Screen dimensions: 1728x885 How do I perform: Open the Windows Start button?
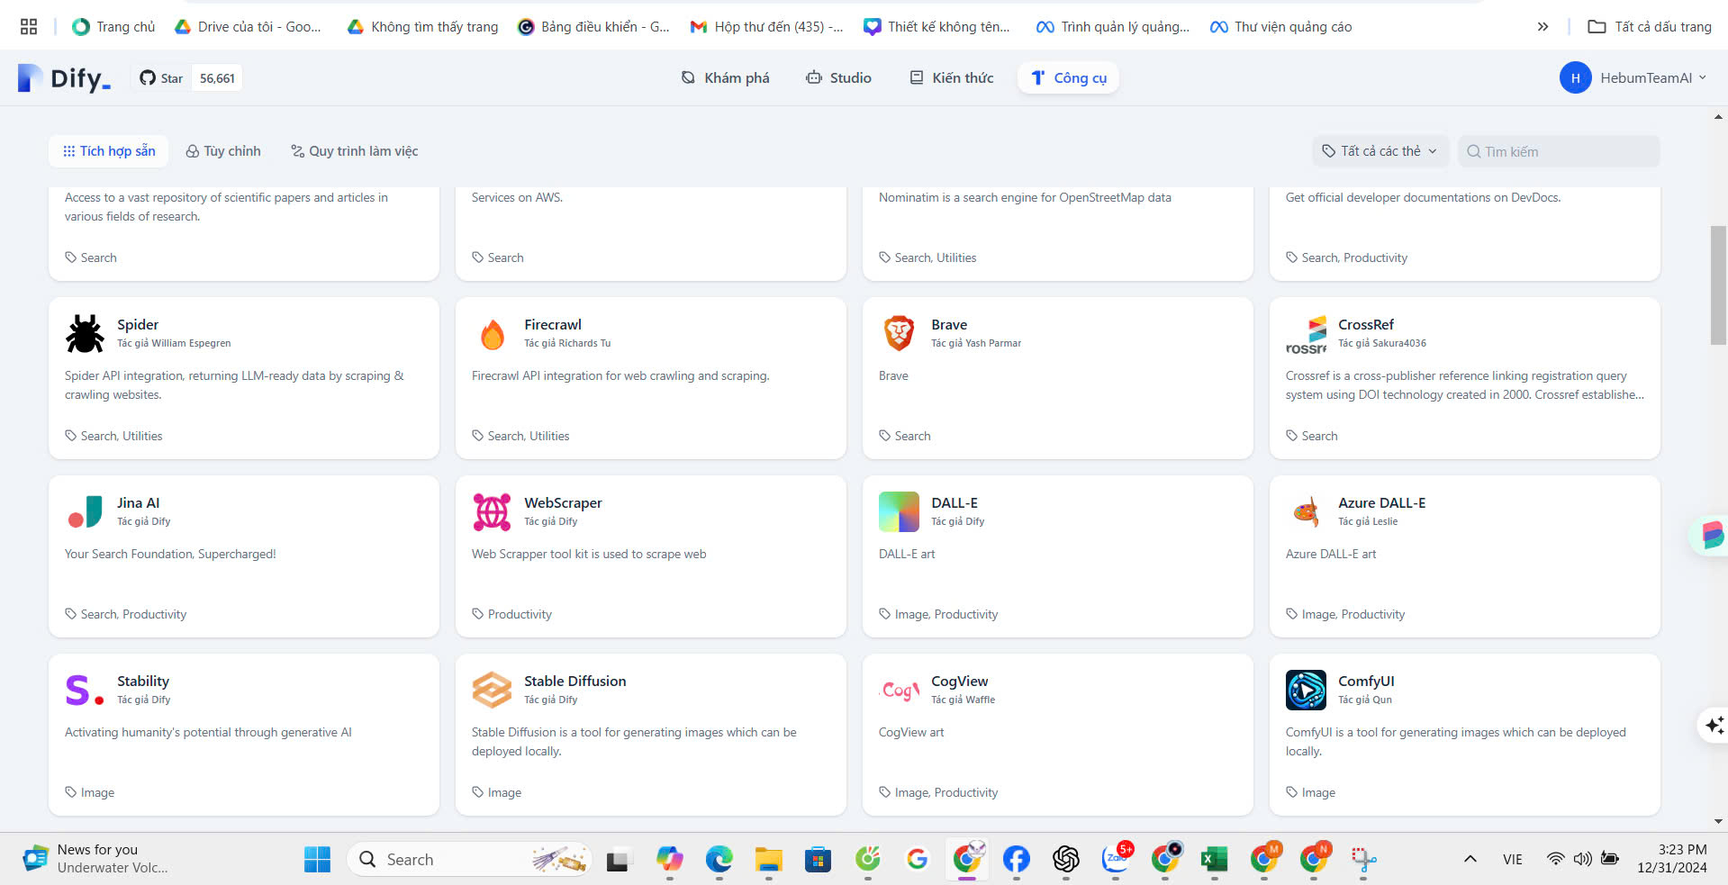tap(317, 860)
